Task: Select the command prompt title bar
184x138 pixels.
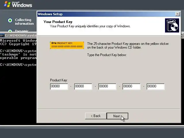Action: [18, 35]
